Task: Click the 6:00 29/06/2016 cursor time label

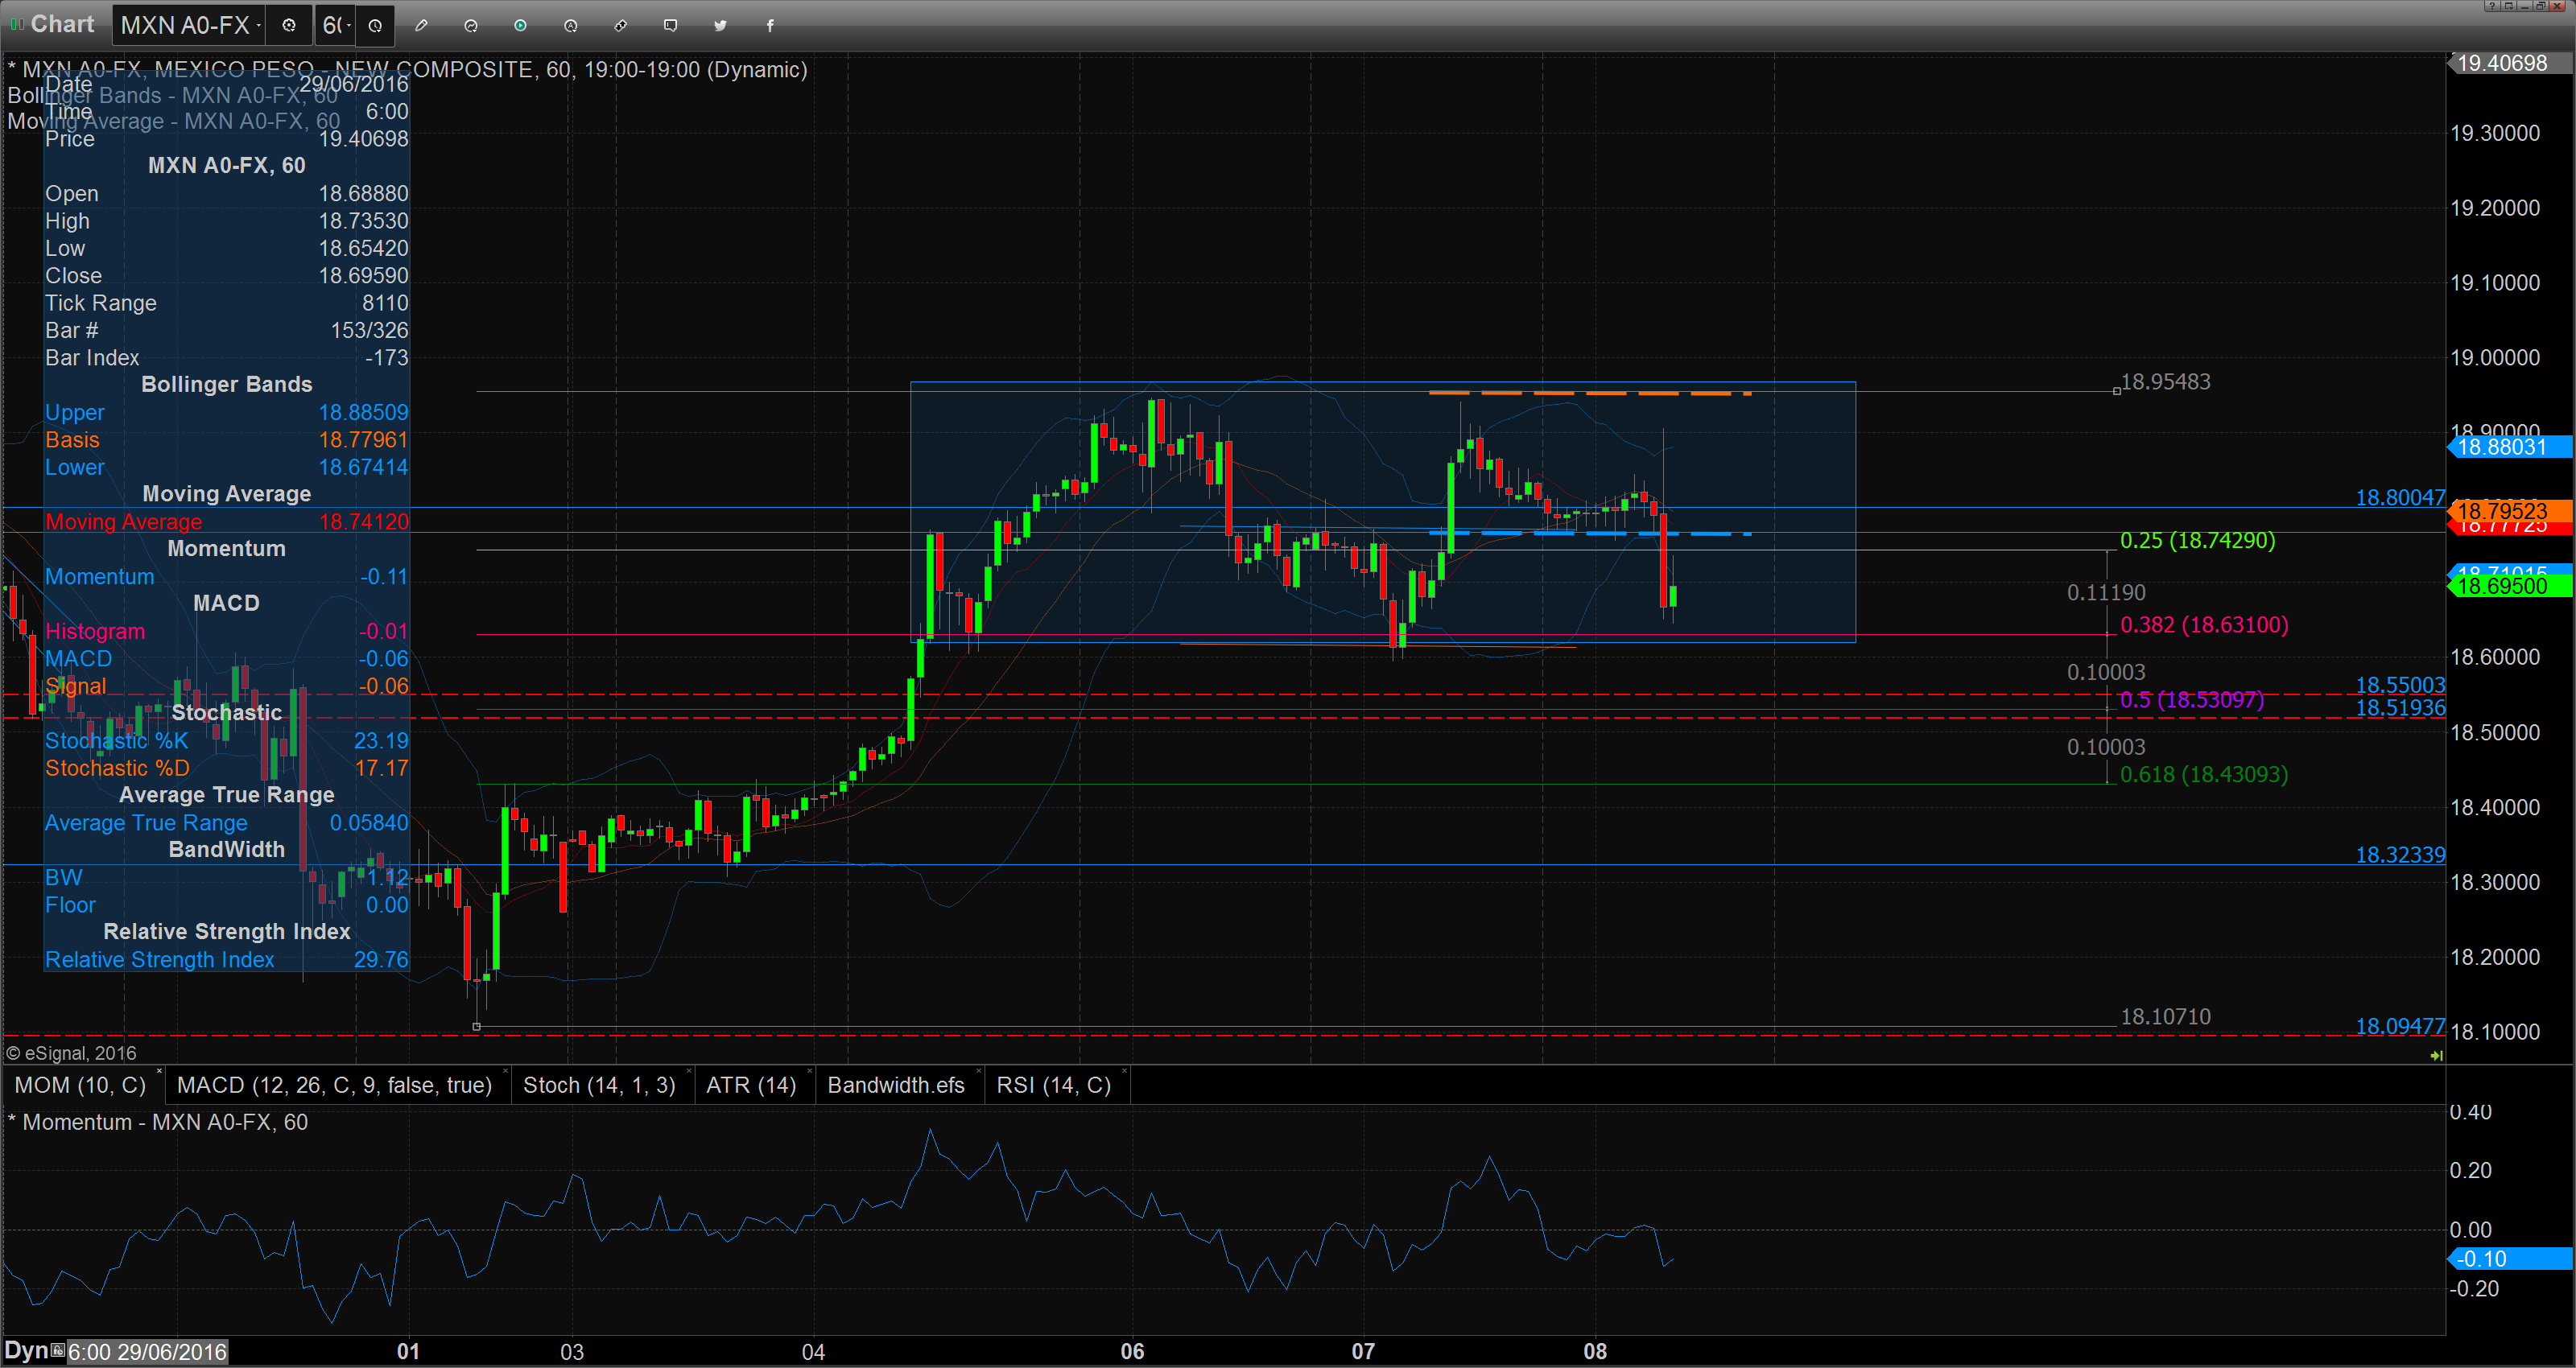Action: tap(148, 1352)
